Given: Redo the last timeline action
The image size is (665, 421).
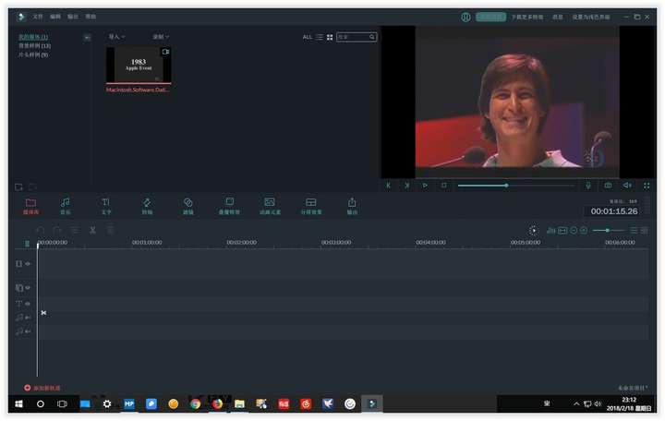Looking at the screenshot, I should pyautogui.click(x=57, y=230).
